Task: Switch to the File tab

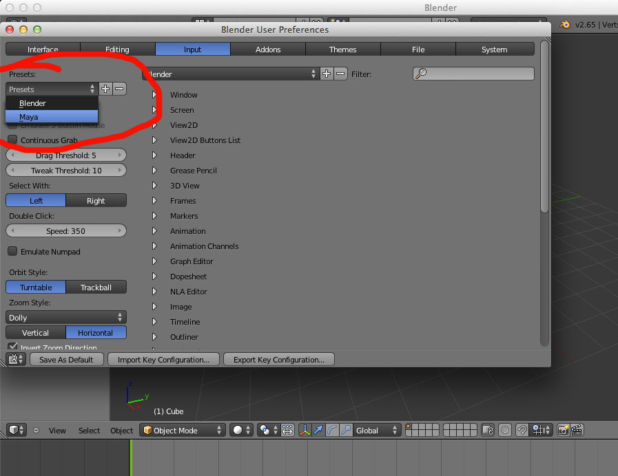Action: coord(418,49)
